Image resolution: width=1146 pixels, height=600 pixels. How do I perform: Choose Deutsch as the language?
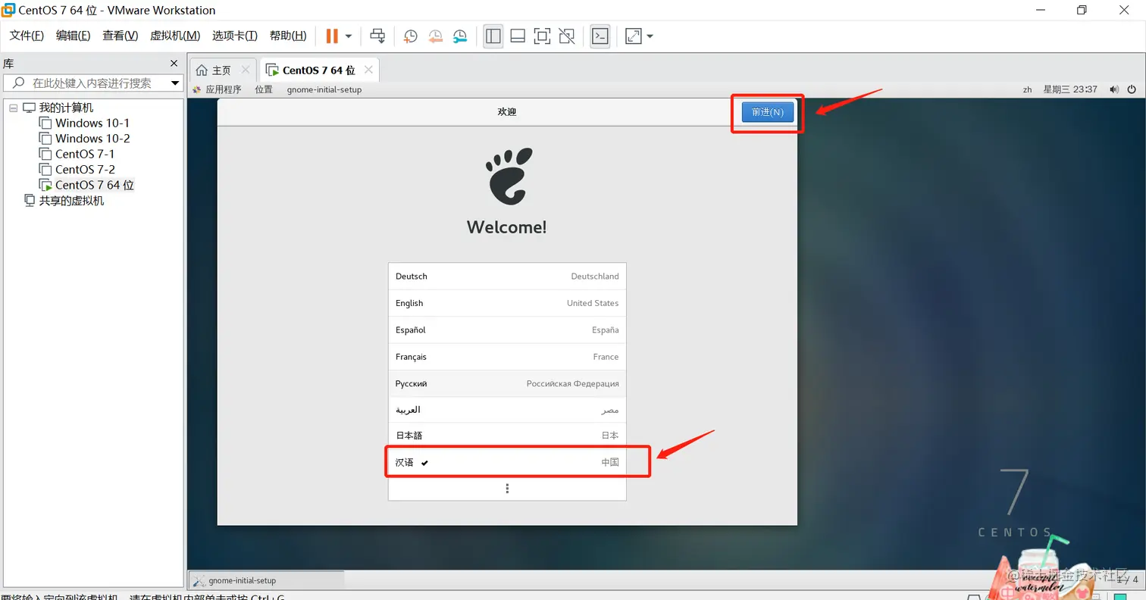coord(507,277)
